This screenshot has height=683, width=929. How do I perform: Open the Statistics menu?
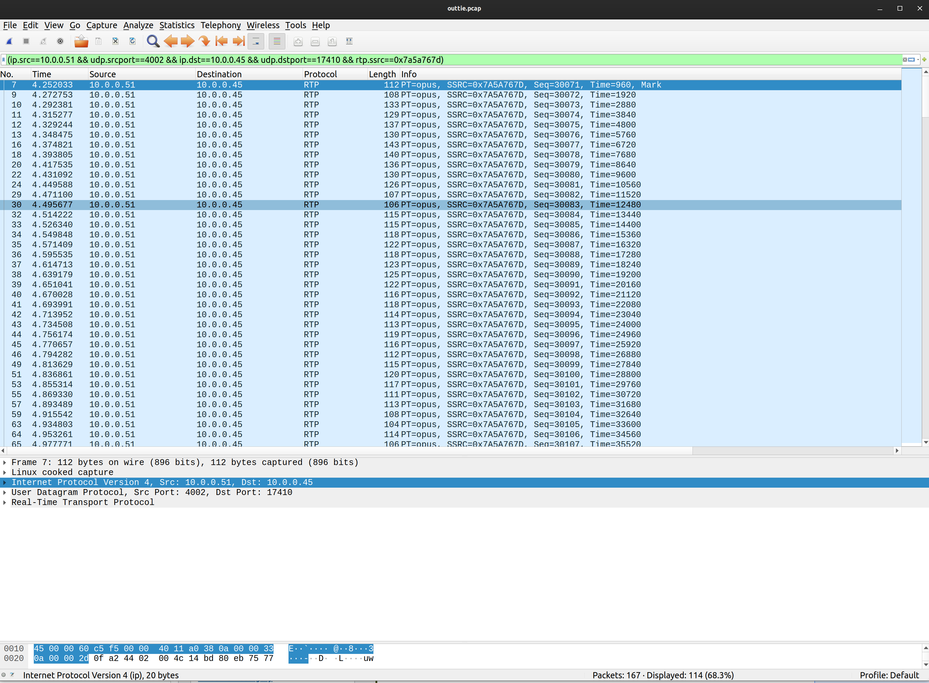(177, 25)
